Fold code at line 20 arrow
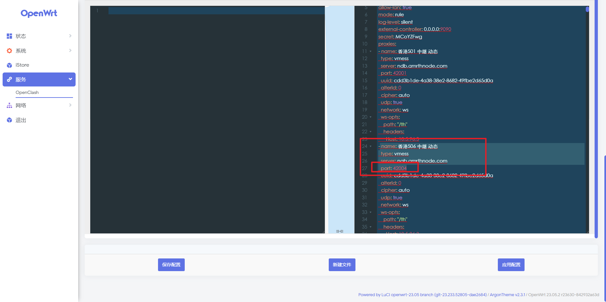This screenshot has width=606, height=302. [x=370, y=117]
